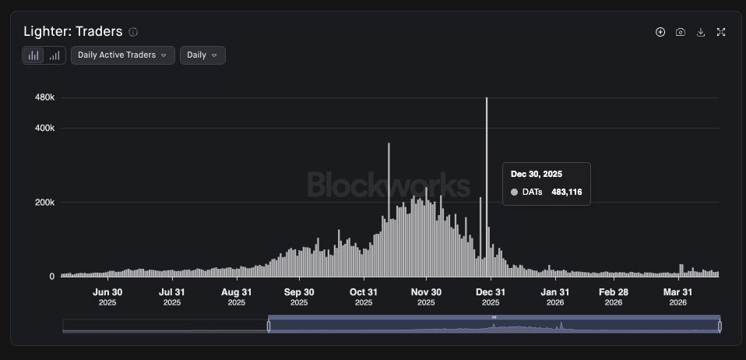
Task: Expand the chart to fullscreen
Action: pyautogui.click(x=721, y=32)
